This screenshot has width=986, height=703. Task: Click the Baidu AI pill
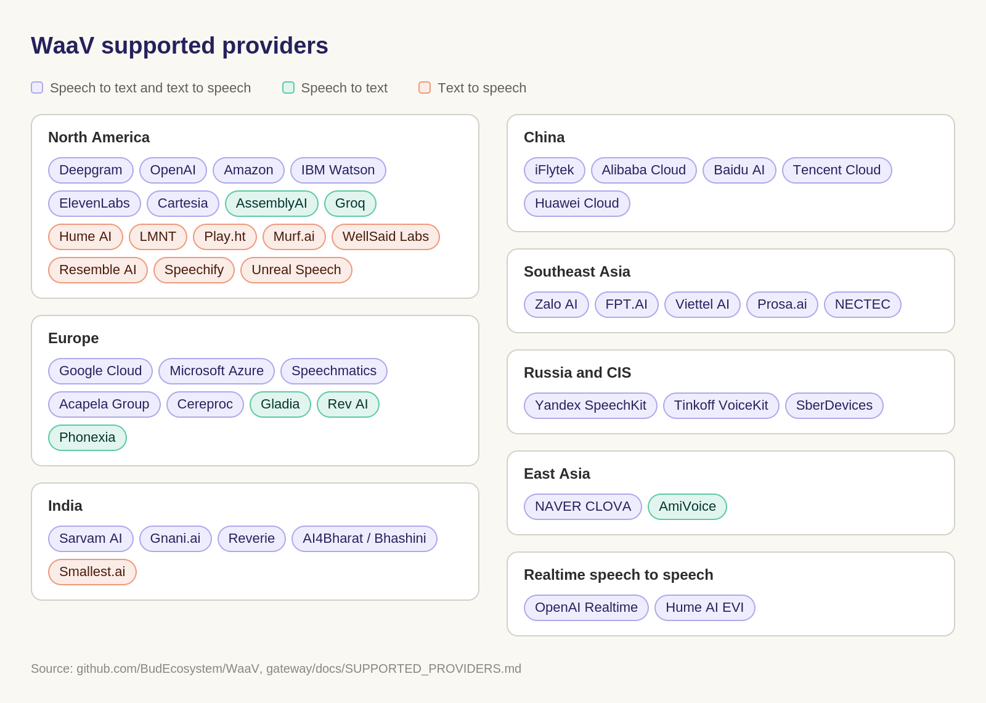739,170
